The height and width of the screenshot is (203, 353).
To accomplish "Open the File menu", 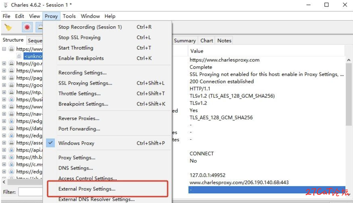I will tap(6, 16).
